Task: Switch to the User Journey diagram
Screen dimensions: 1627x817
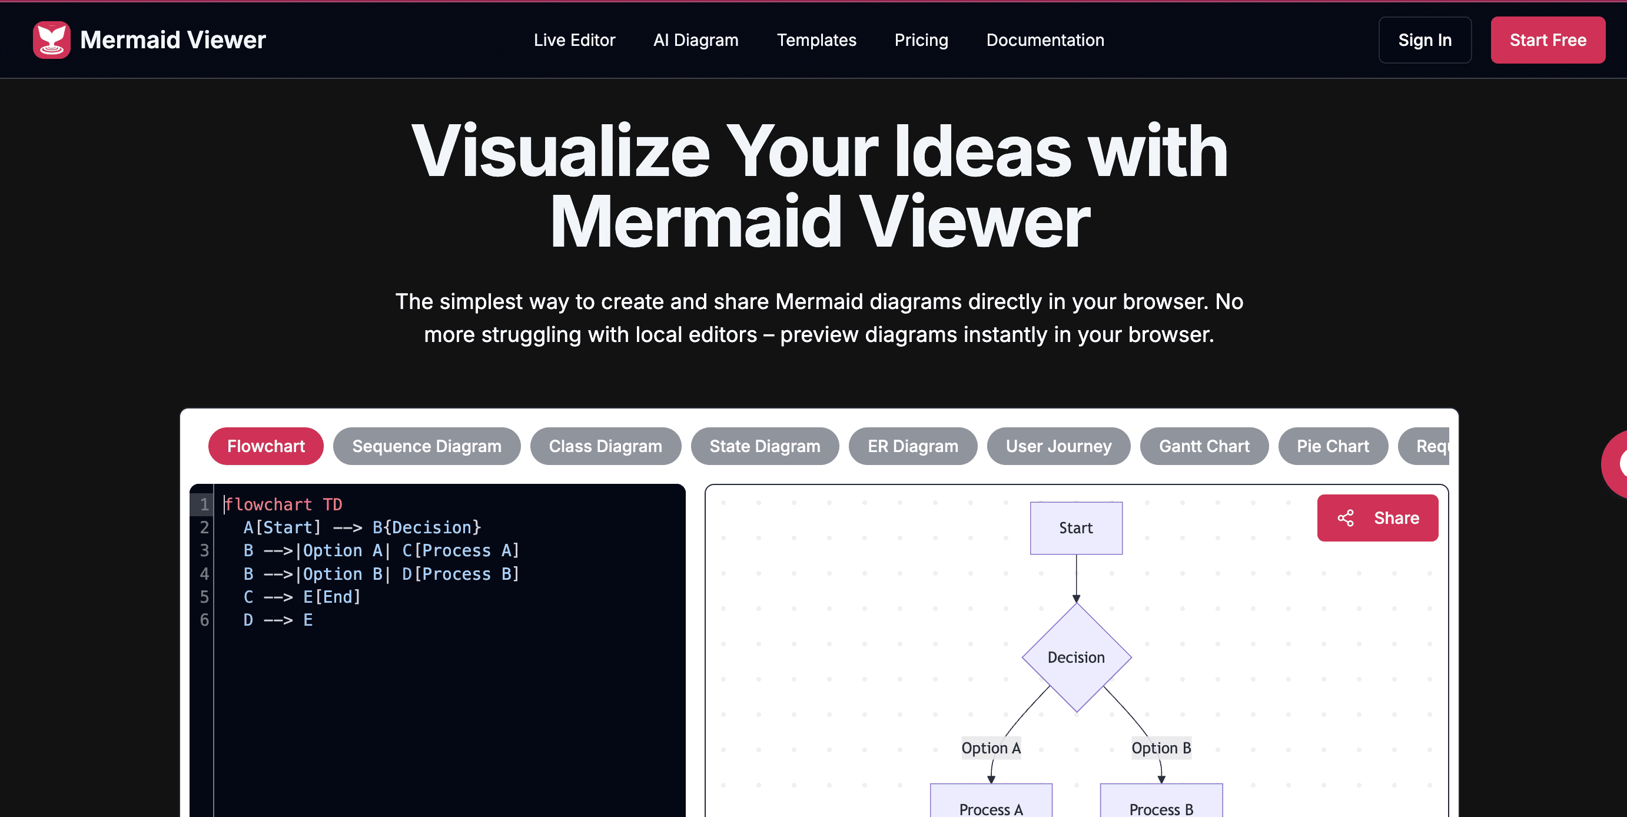Action: click(1058, 446)
